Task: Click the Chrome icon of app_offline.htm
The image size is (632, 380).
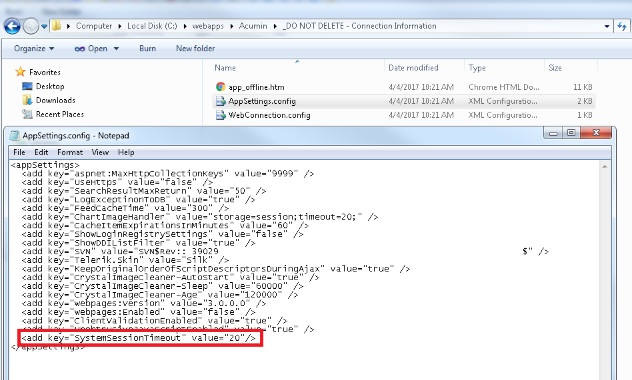Action: pyautogui.click(x=221, y=87)
